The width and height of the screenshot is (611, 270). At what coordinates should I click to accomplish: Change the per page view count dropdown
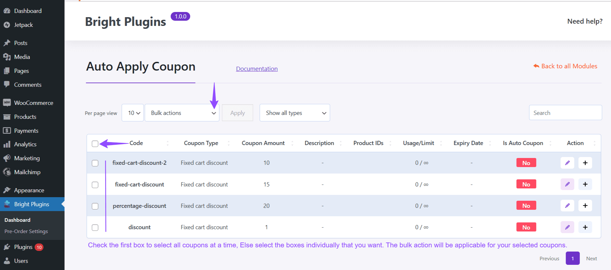coord(133,113)
